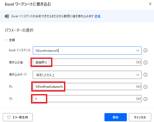Insert variable {x} in 列 field
154x122 pixels.
click(138, 86)
